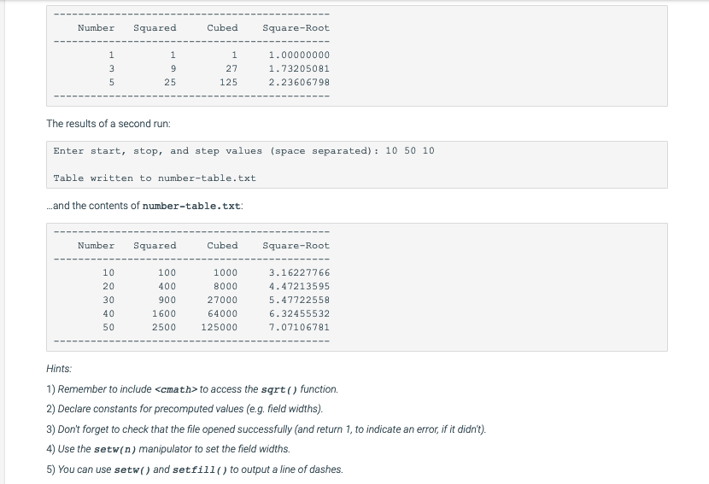Click the value 5.47722558
Viewport: 709px width, 484px height.
[299, 300]
